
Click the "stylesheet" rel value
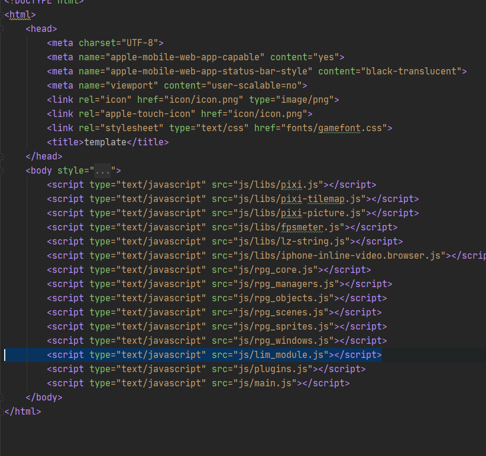point(132,129)
